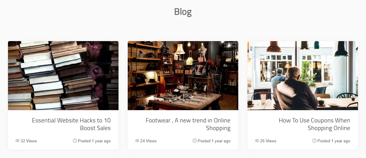The height and width of the screenshot is (158, 366).
Task: Click the Blog section heading
Action: (183, 12)
